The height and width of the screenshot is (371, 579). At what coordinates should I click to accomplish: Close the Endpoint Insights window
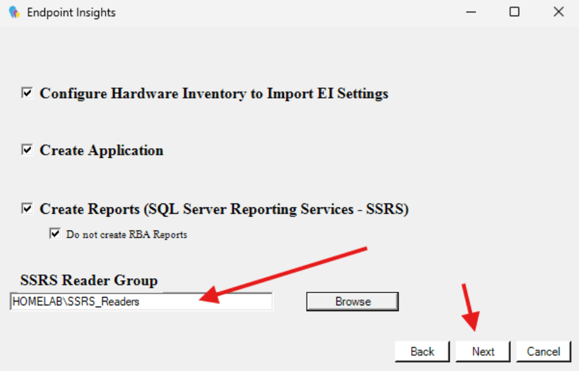tap(558, 12)
